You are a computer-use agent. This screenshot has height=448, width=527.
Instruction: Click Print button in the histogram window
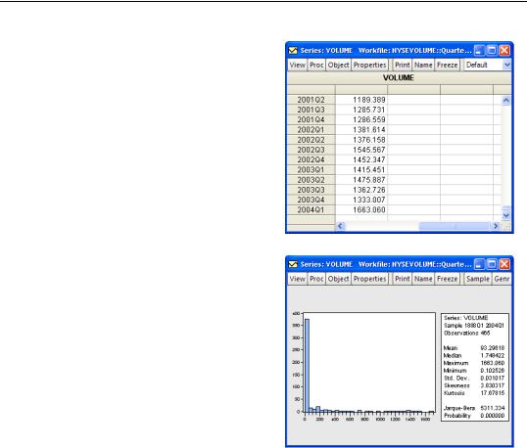point(402,279)
